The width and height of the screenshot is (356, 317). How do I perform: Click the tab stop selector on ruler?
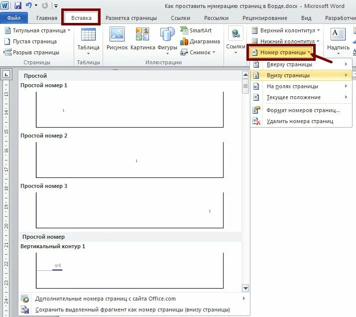coord(6,74)
